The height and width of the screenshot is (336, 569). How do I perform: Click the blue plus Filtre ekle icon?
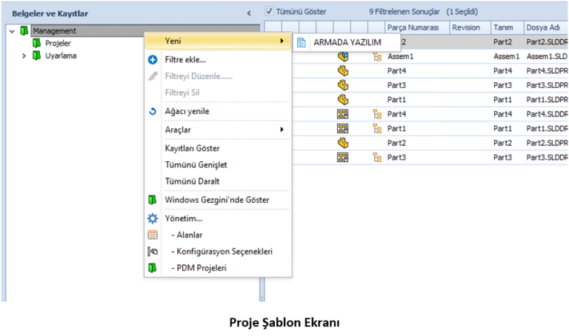point(153,59)
